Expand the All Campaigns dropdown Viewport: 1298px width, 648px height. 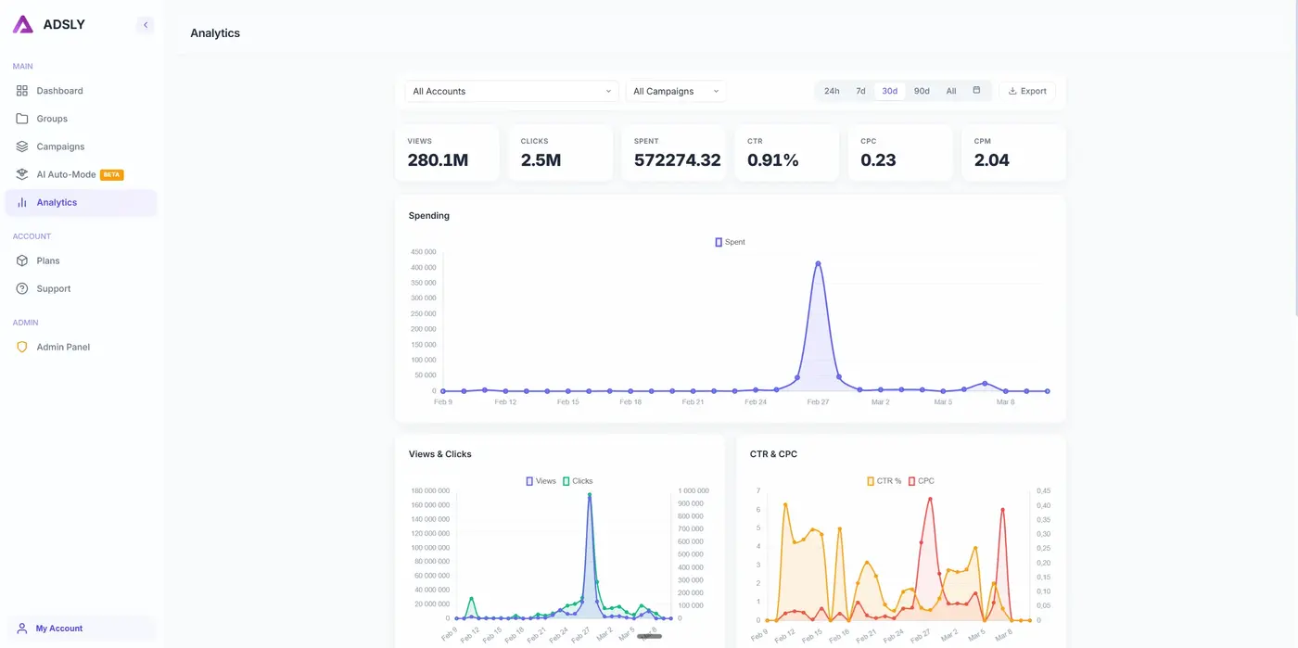pyautogui.click(x=674, y=91)
